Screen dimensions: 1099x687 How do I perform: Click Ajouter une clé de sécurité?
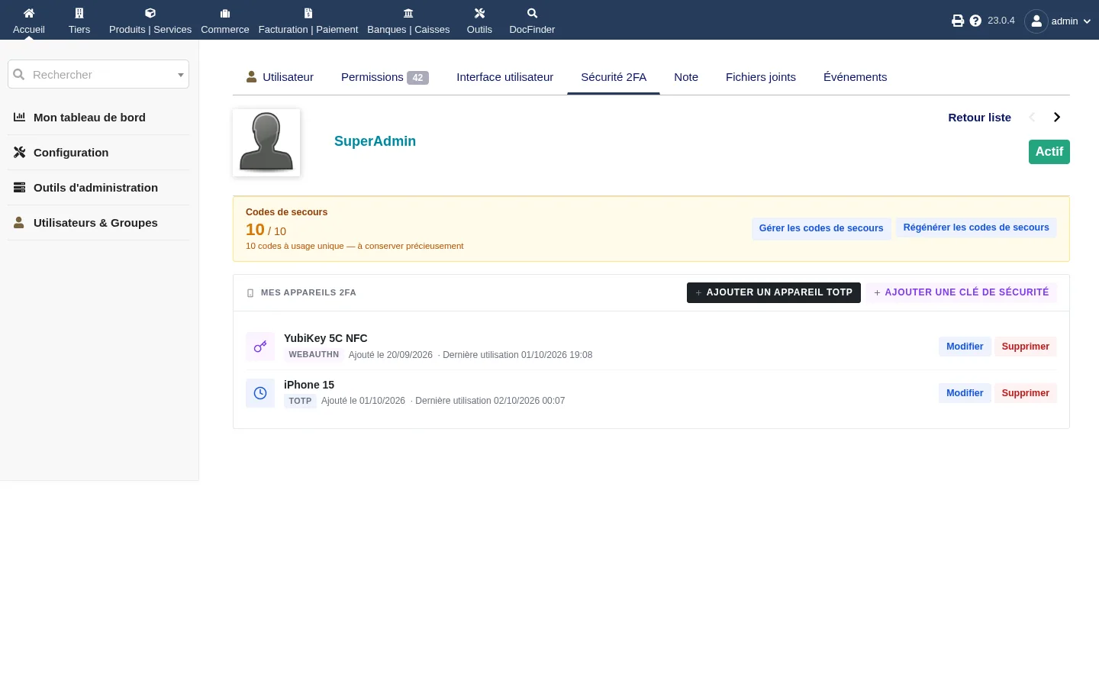pos(962,292)
